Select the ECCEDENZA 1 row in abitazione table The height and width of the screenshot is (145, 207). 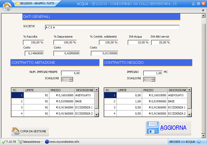(84, 107)
